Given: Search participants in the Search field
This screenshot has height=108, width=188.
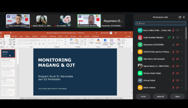Looking at the screenshot, I should 160,23.
